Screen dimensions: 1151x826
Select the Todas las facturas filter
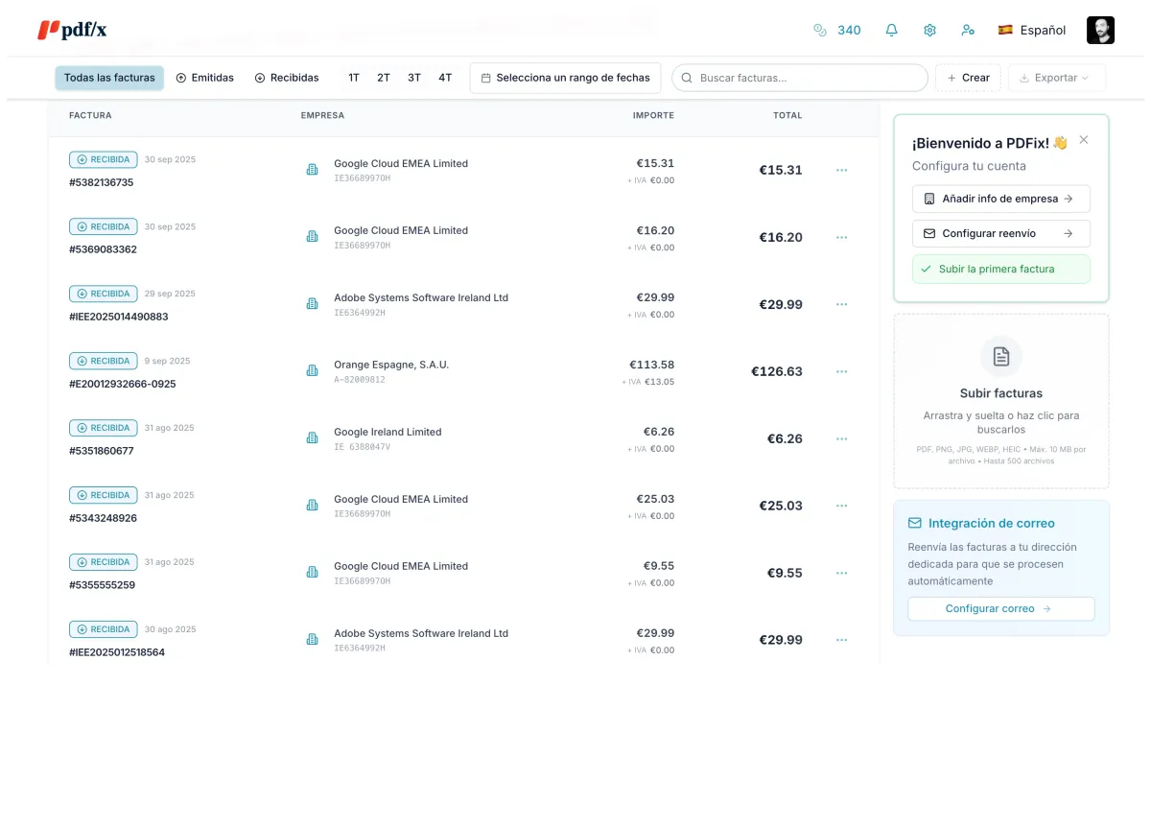[x=109, y=78]
